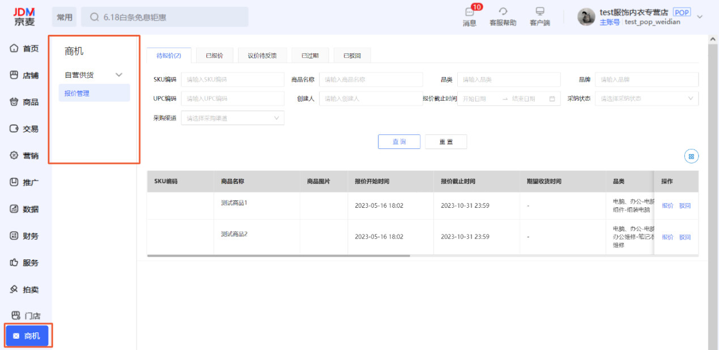Click the 查询 search button
Image resolution: width=719 pixels, height=350 pixels.
pyautogui.click(x=399, y=141)
